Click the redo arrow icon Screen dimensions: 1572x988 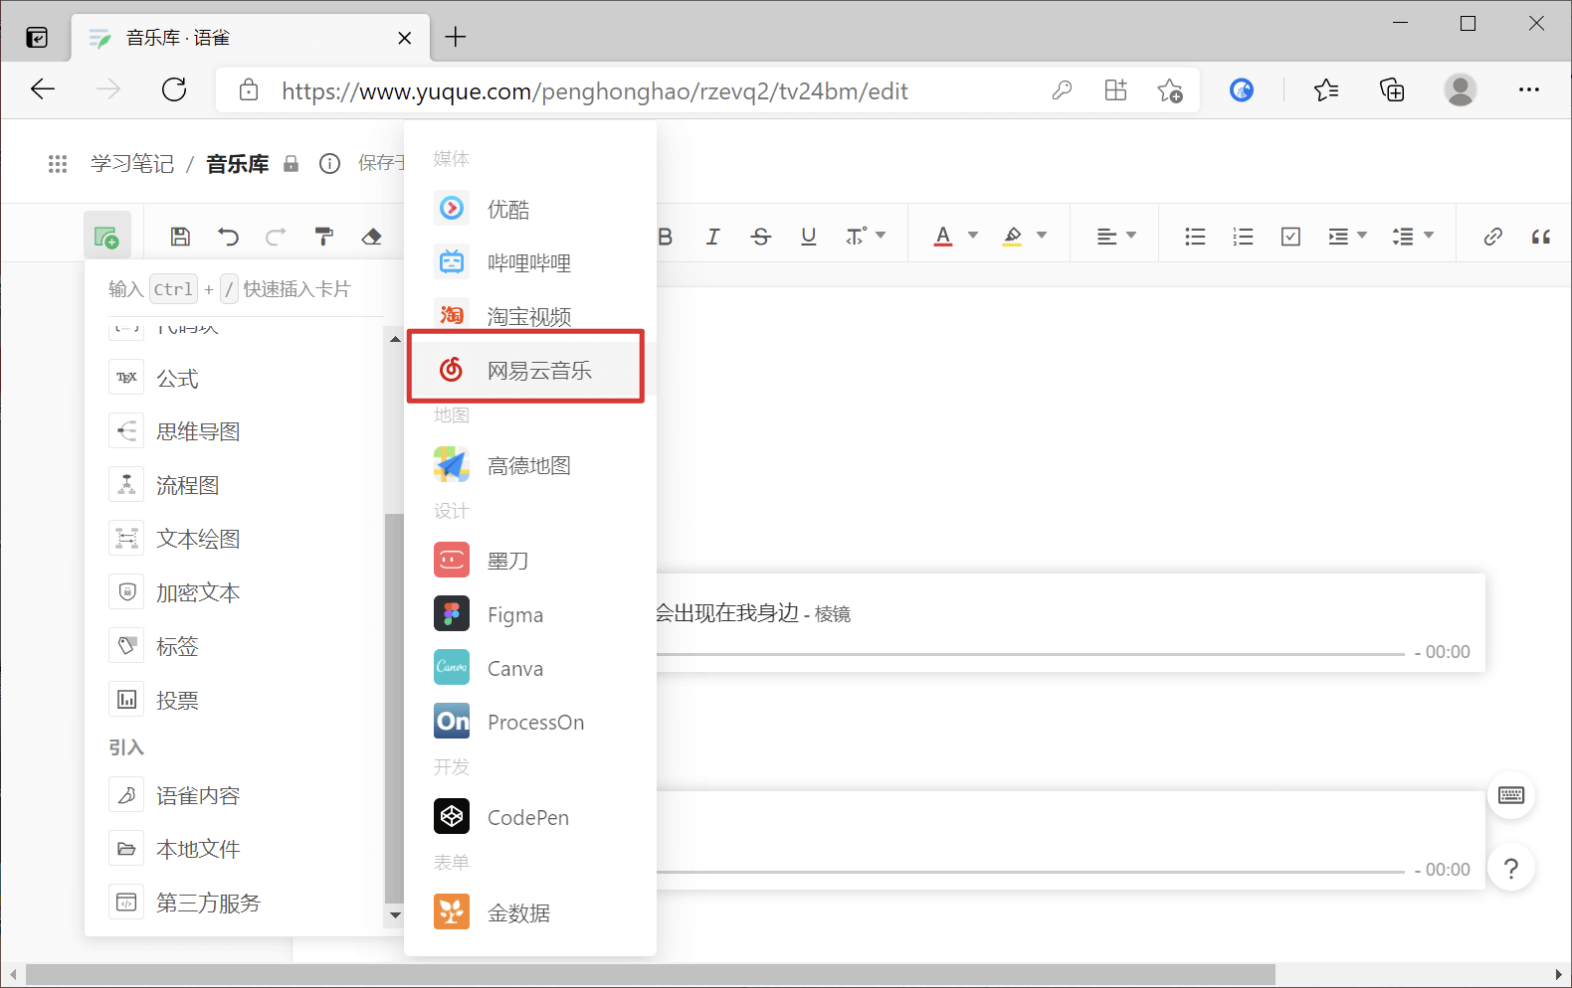pyautogui.click(x=276, y=237)
